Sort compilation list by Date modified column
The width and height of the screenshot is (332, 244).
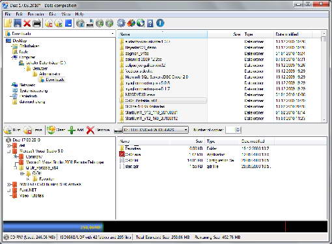coord(257,141)
